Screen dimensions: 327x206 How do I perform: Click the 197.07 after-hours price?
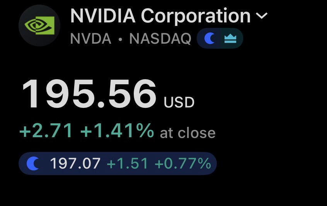75,163
